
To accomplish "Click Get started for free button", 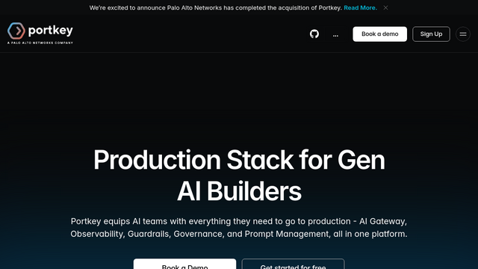I will click(293, 264).
